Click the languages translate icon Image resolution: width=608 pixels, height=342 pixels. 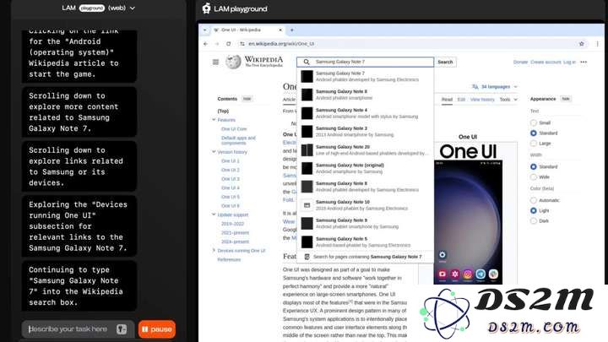475,87
